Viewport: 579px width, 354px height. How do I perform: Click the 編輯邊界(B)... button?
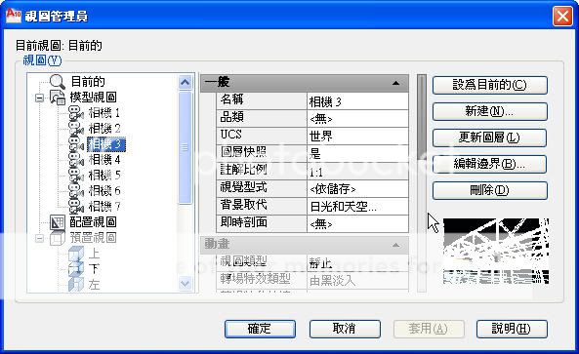489,164
